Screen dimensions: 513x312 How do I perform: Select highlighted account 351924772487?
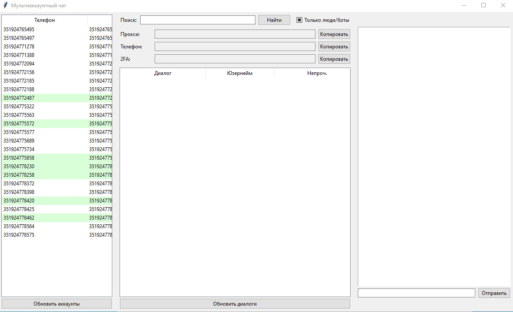tap(19, 98)
